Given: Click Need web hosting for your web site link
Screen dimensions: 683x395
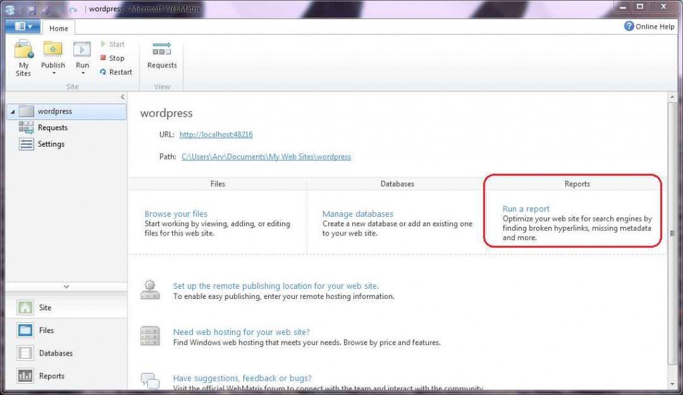Looking at the screenshot, I should point(241,332).
